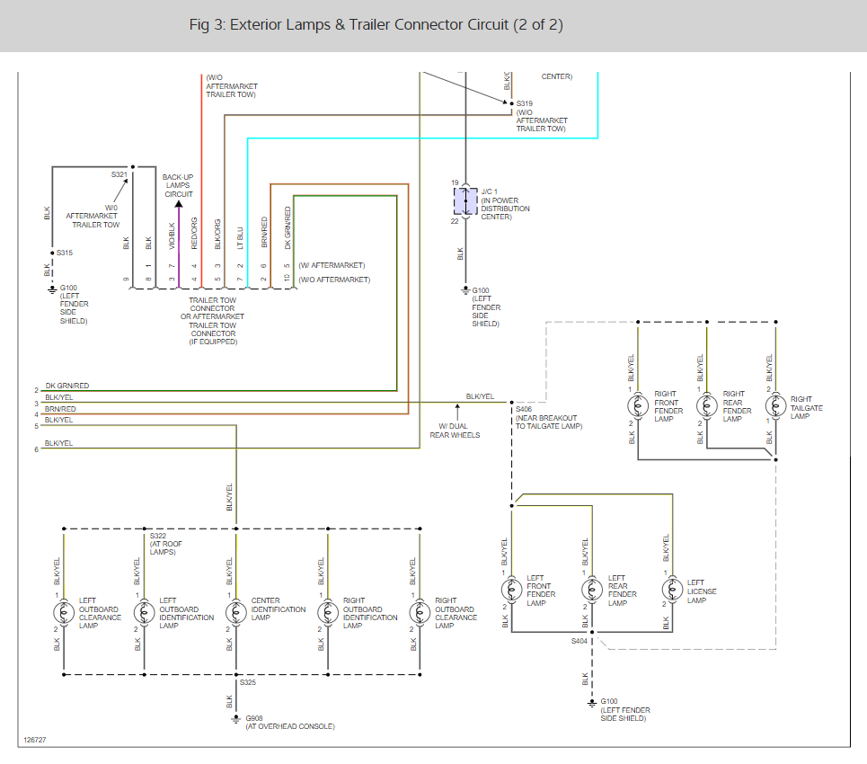Click the 'BACK-UP LAMPS CIRCUIT' label
This screenshot has height=764, width=867.
pyautogui.click(x=178, y=185)
